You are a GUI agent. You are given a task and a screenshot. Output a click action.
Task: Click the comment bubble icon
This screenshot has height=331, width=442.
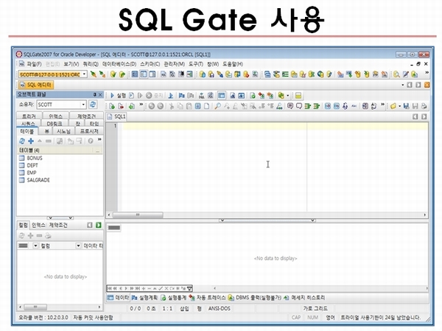290,106
